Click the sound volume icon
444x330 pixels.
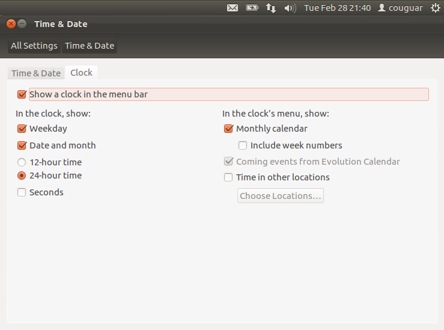pyautogui.click(x=290, y=8)
